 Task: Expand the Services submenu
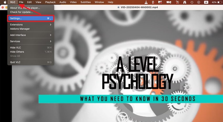click(31, 41)
